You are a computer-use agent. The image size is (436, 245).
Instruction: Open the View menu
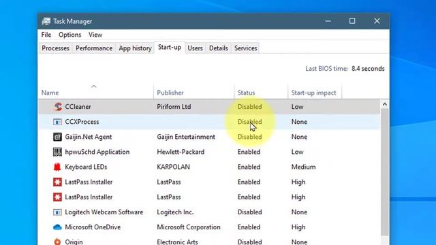tap(95, 35)
